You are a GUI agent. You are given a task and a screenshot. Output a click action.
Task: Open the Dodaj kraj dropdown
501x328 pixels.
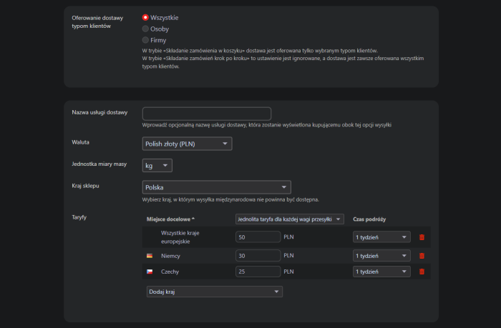coord(213,292)
